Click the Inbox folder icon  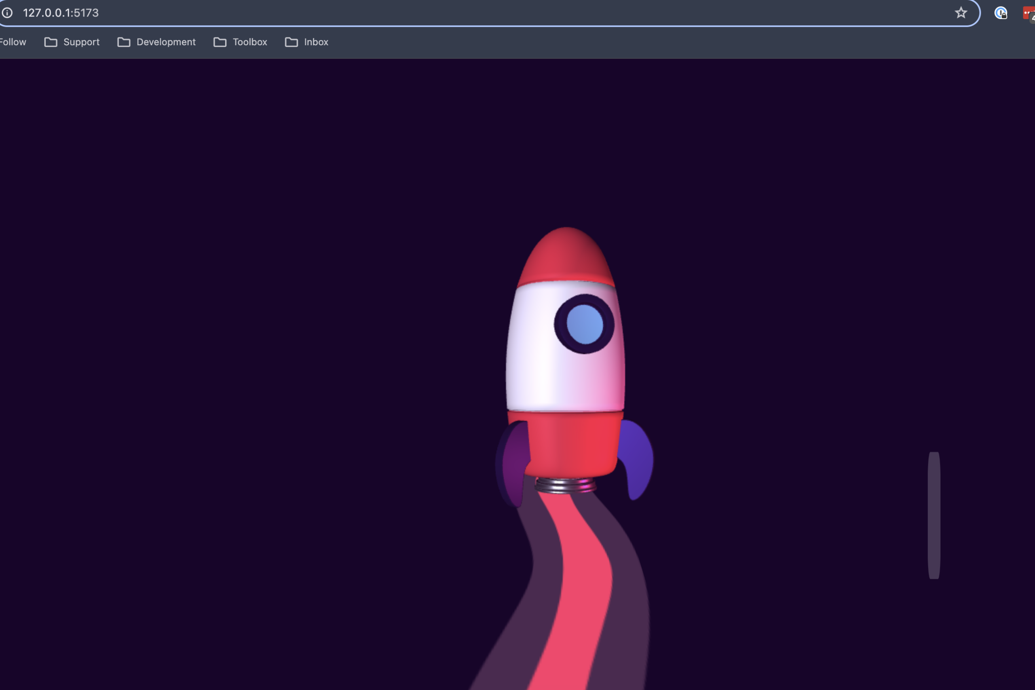[291, 42]
